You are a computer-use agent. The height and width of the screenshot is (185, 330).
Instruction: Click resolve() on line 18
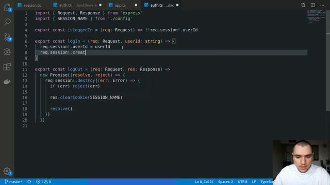coord(61,108)
